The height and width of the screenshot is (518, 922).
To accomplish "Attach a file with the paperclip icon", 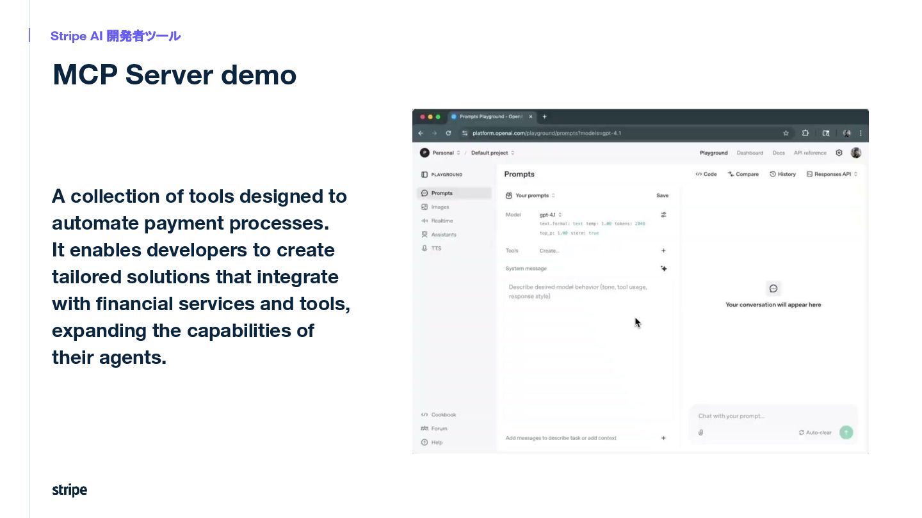I will pos(701,433).
